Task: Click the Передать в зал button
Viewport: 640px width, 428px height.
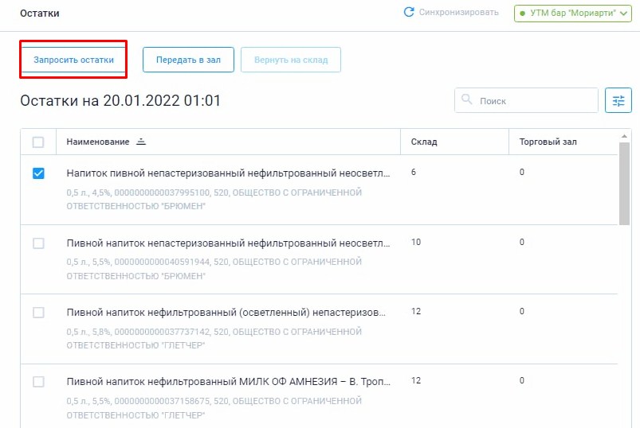Action: (188, 60)
